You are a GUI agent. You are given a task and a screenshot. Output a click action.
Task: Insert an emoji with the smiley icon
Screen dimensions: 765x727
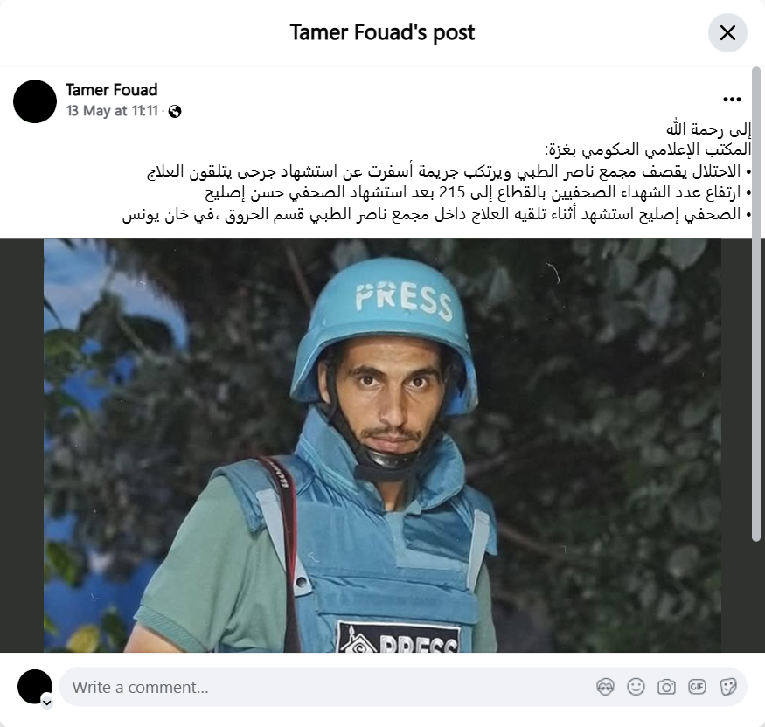point(636,687)
